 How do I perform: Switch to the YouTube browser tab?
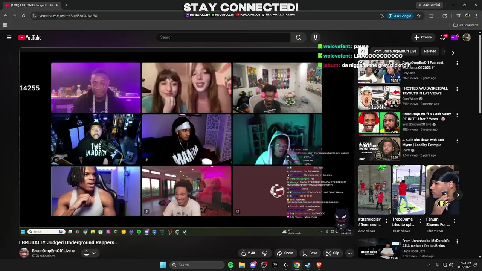pyautogui.click(x=32, y=5)
